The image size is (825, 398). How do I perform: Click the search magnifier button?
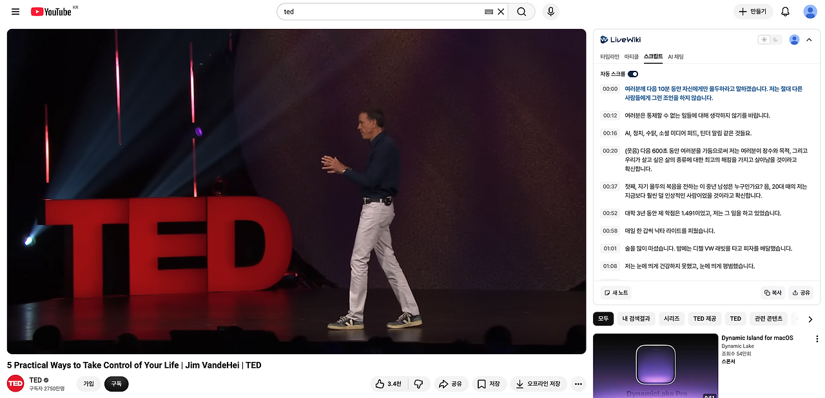click(521, 12)
